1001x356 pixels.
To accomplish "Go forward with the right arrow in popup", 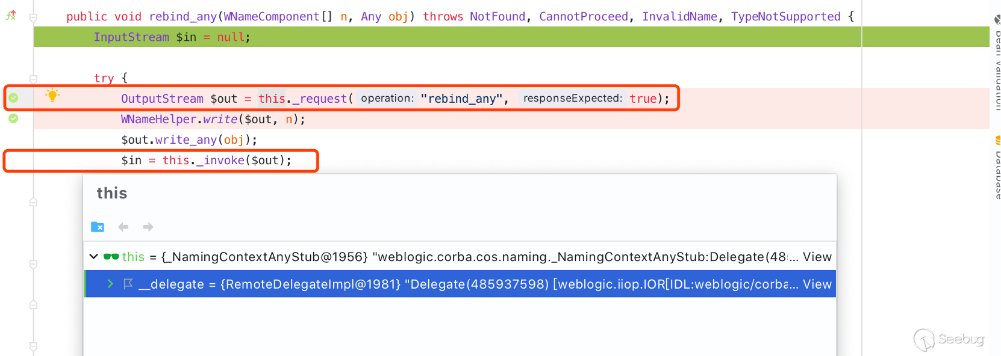I will 148,227.
